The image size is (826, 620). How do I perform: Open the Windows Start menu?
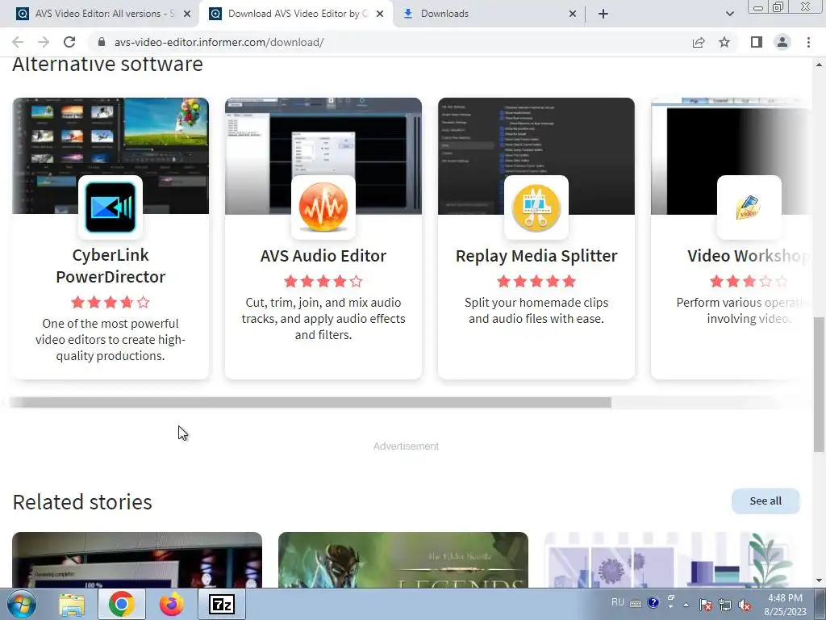pyautogui.click(x=21, y=604)
